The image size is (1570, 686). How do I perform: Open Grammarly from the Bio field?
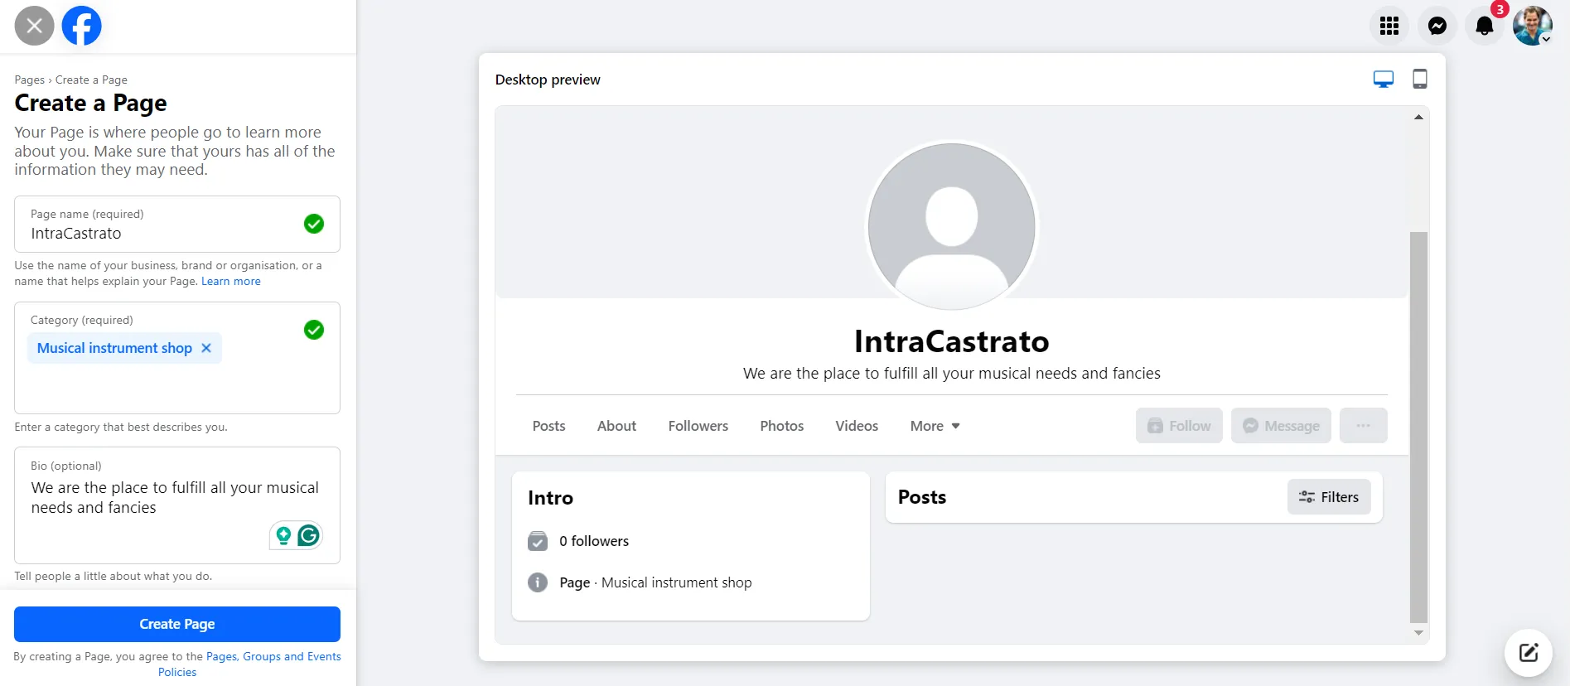tap(308, 535)
